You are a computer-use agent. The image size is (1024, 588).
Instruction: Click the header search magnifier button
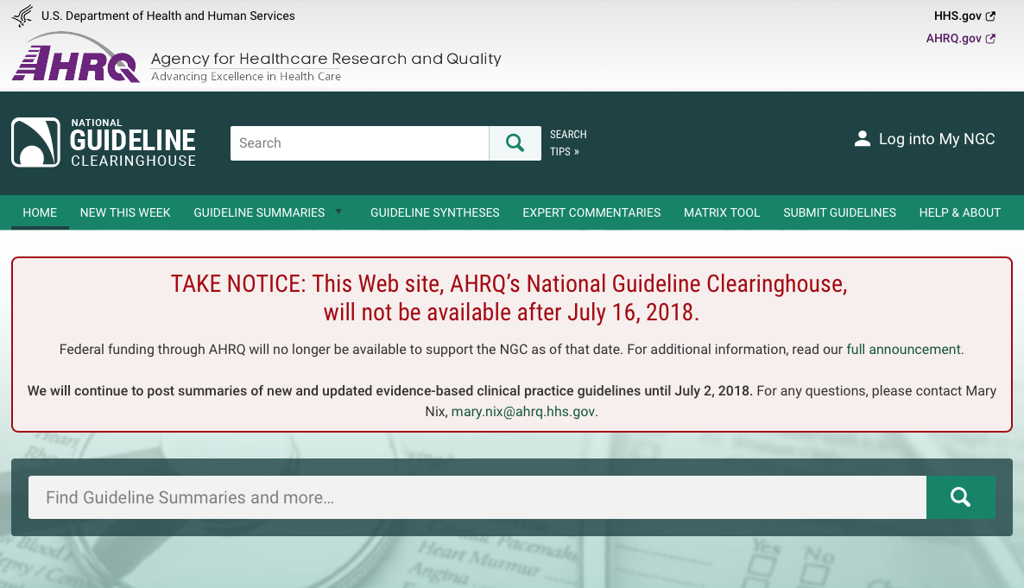[515, 143]
